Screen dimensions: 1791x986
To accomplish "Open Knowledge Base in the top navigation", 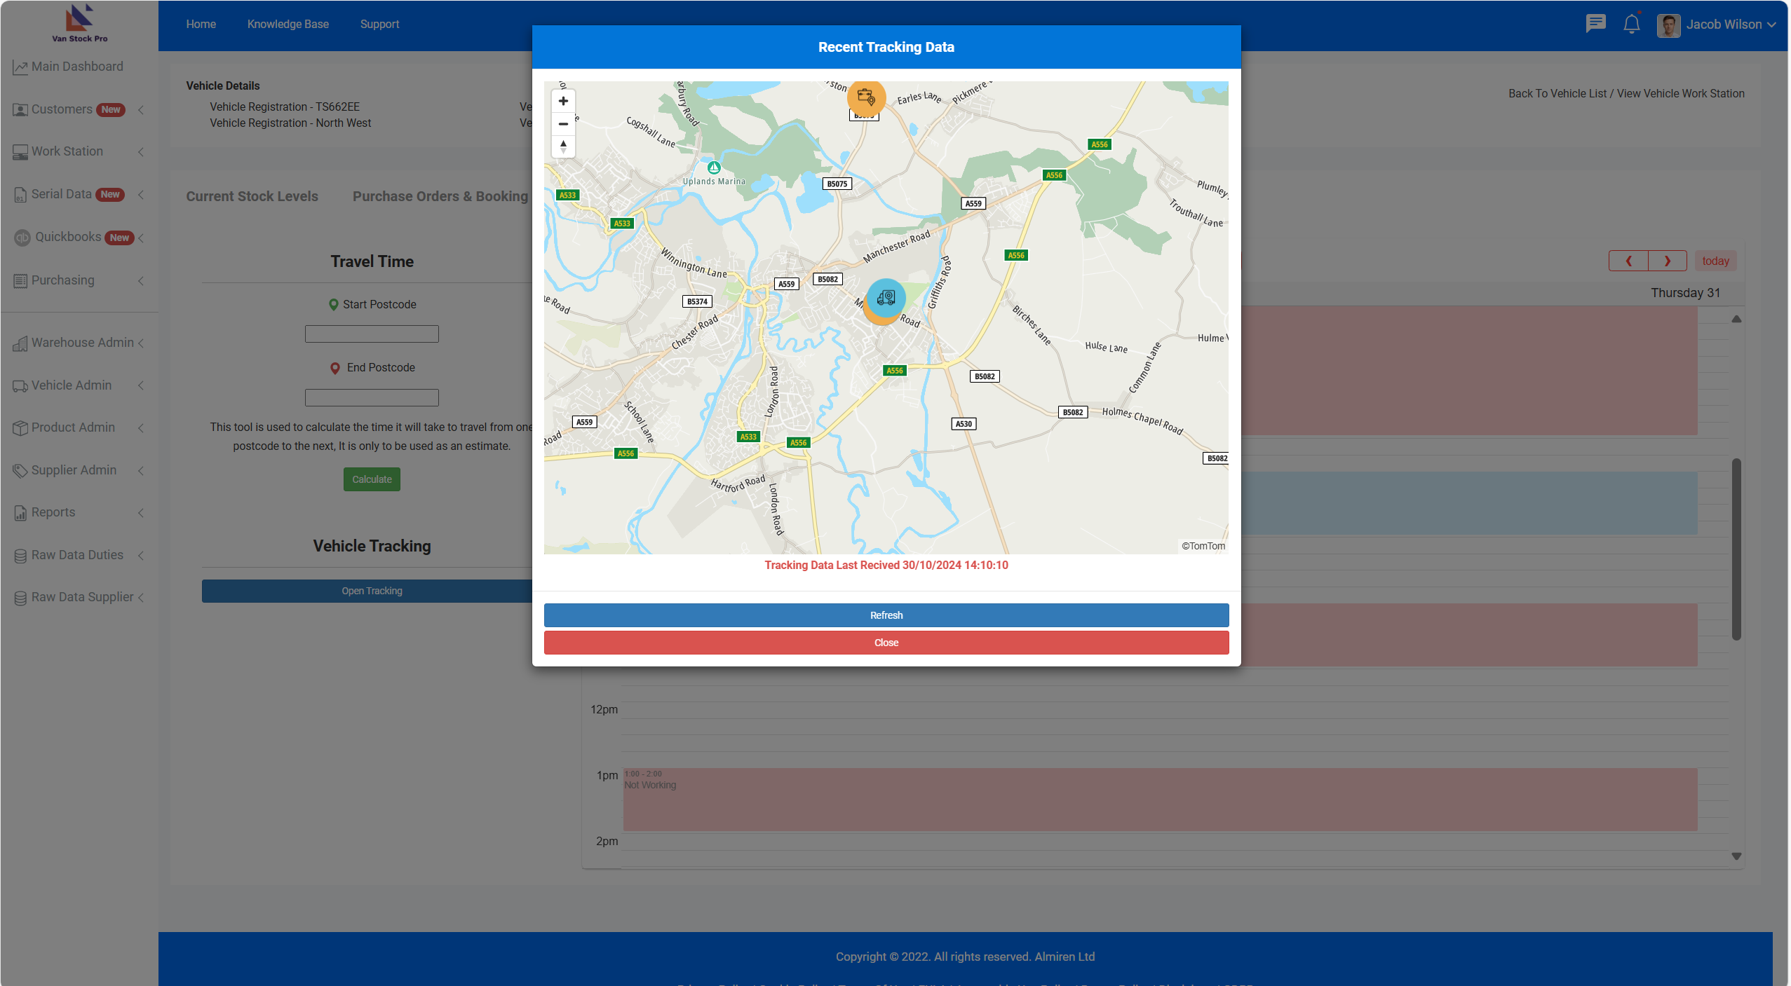I will 288,24.
